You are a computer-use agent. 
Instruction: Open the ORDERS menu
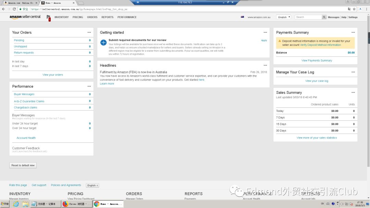pyautogui.click(x=92, y=17)
